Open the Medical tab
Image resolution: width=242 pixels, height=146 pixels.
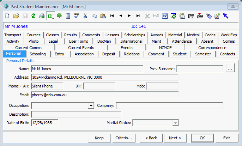(193, 35)
